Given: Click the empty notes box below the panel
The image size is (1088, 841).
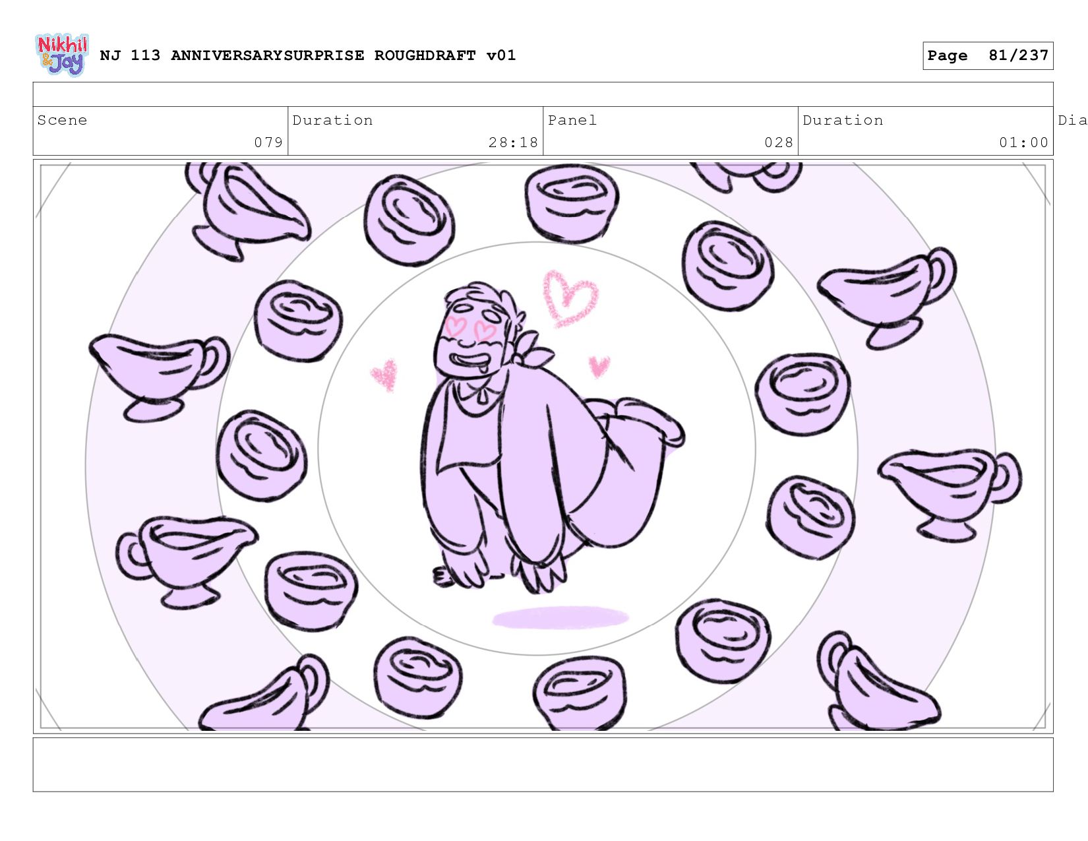Looking at the screenshot, I should coord(543,764).
